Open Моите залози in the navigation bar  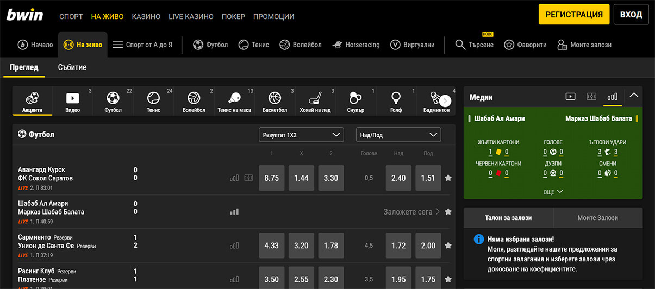click(x=584, y=45)
